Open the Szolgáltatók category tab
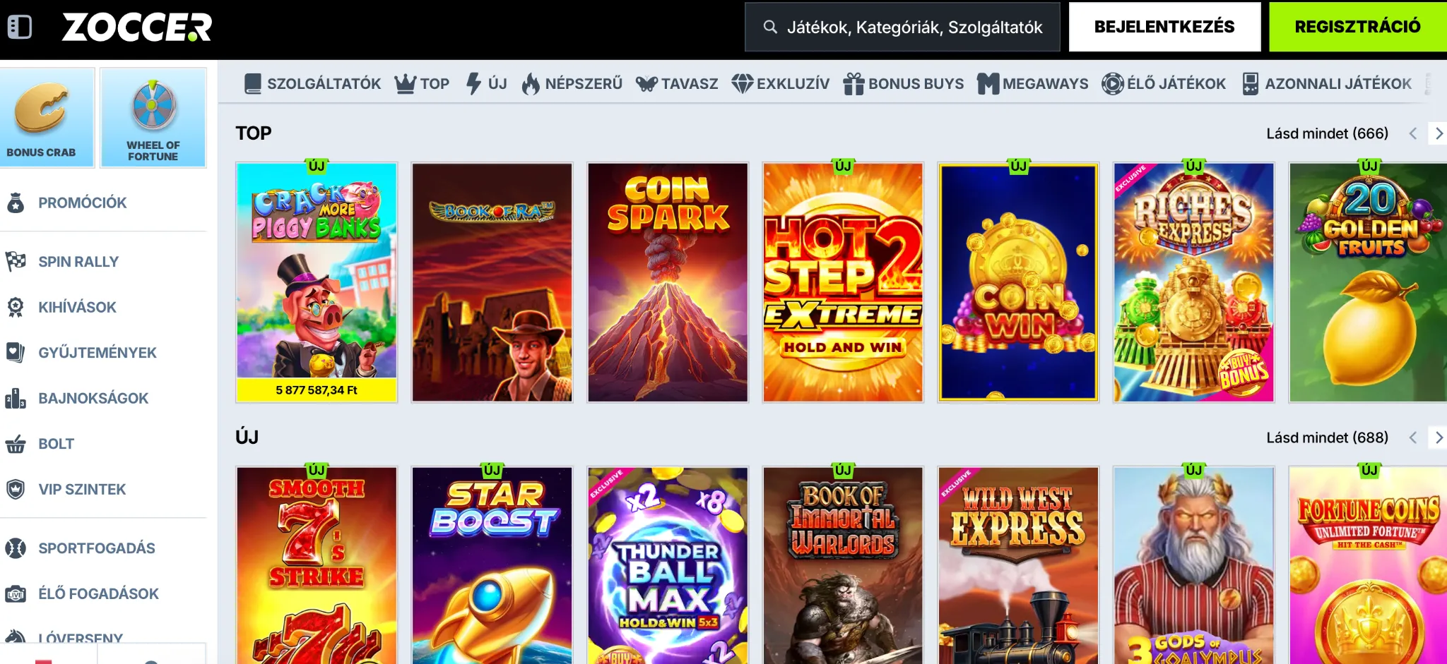Viewport: 1447px width, 664px height. [x=312, y=84]
